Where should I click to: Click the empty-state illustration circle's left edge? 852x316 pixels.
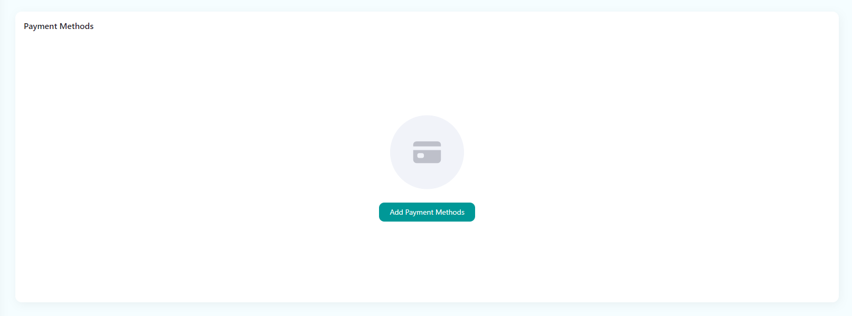click(x=392, y=152)
